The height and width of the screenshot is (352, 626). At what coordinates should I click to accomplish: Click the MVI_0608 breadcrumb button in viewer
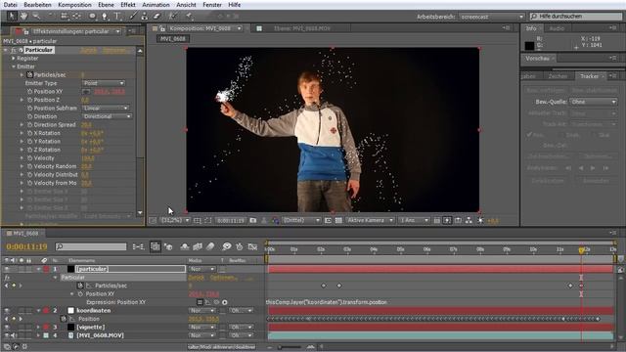pos(173,39)
